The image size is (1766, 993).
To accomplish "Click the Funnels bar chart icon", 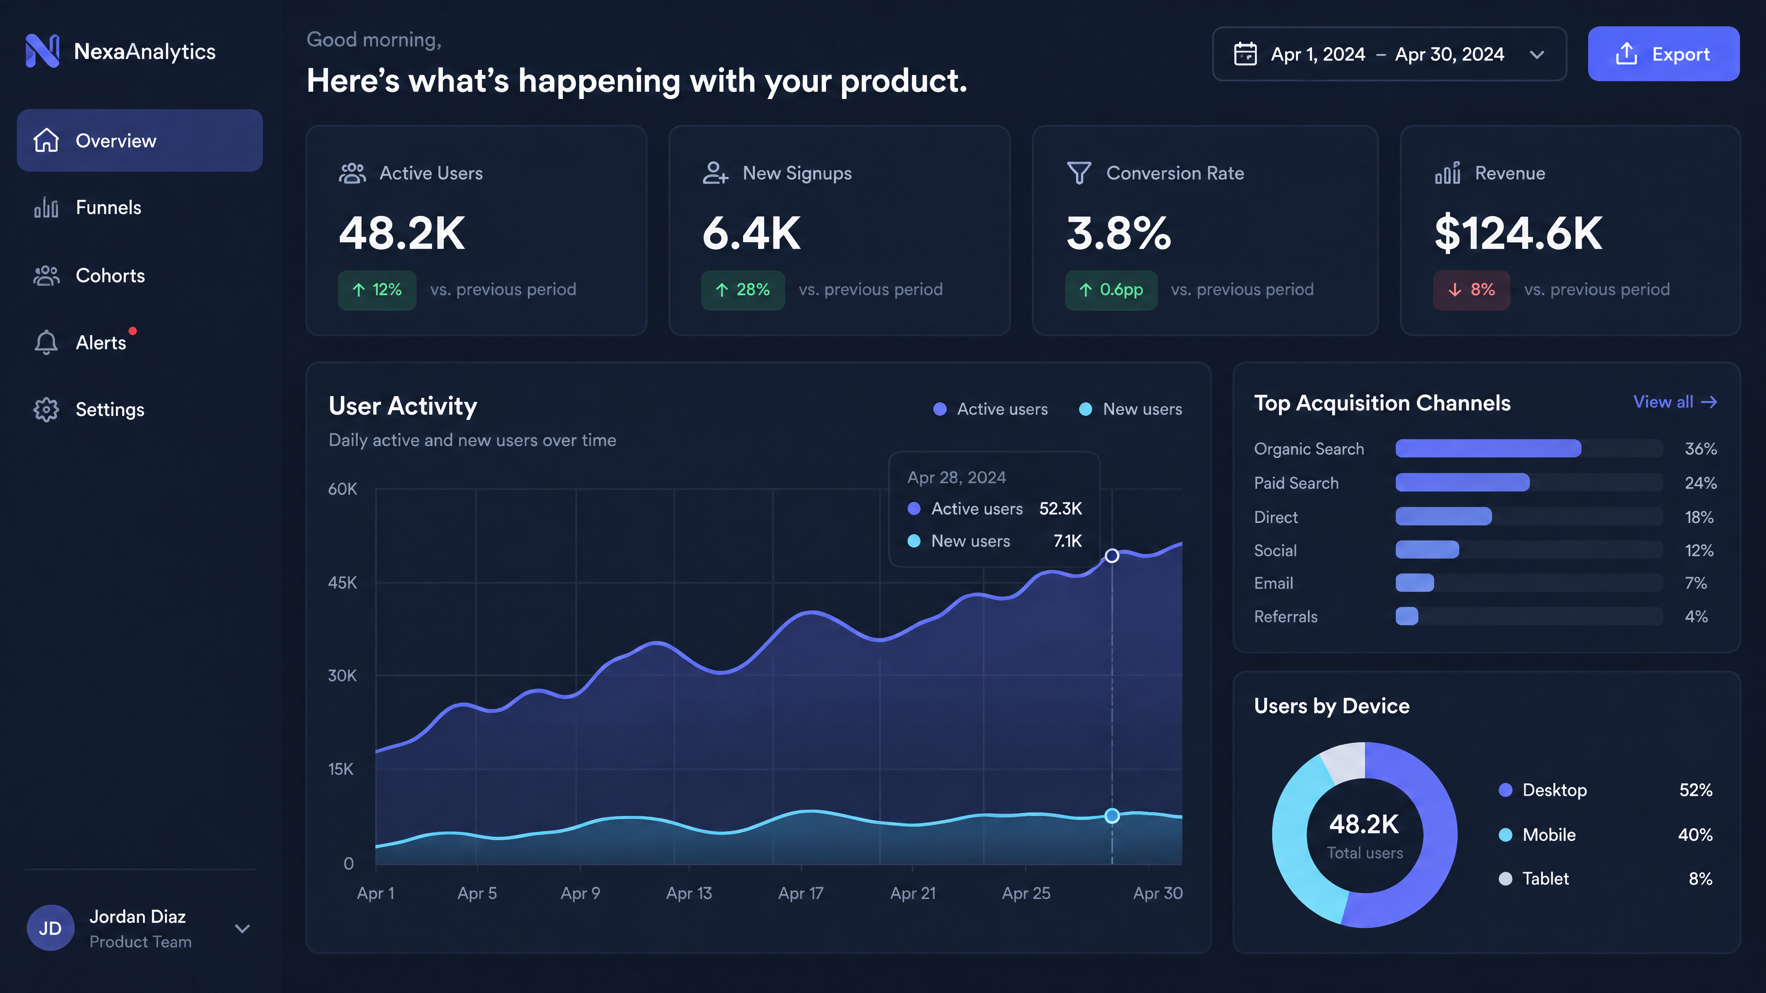I will pos(46,207).
